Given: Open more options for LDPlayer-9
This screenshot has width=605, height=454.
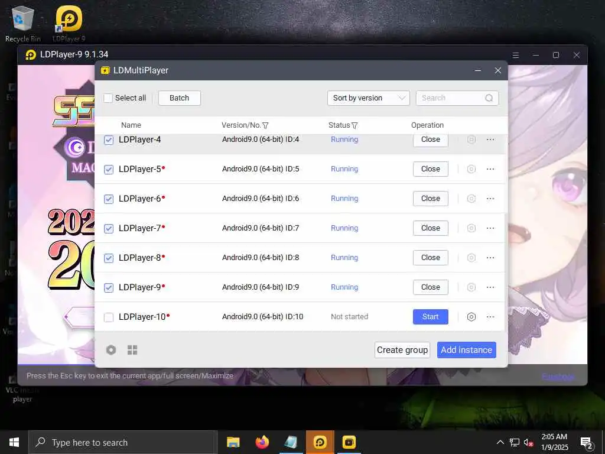Looking at the screenshot, I should tap(490, 287).
